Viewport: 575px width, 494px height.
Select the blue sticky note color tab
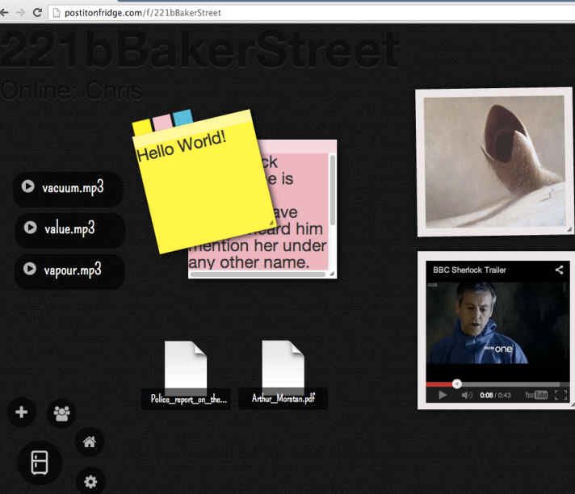pyautogui.click(x=183, y=117)
